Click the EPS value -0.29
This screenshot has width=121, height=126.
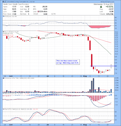tap(45, 9)
